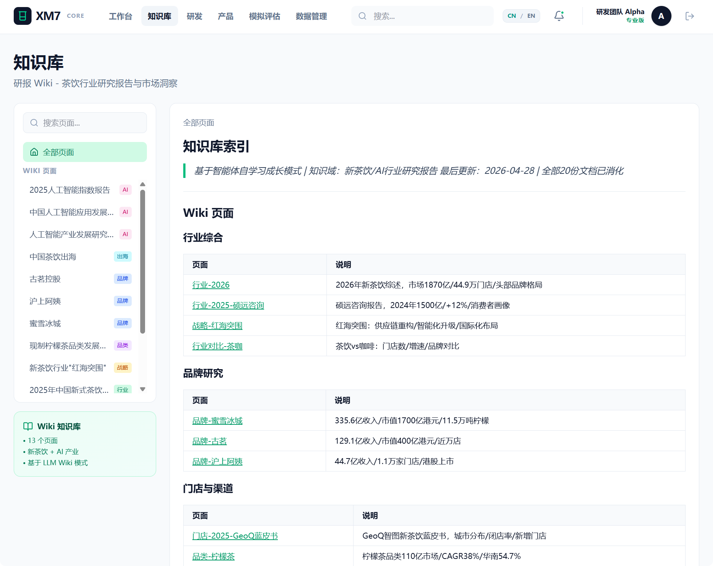The width and height of the screenshot is (713, 566).
Task: Go to the 研发 tab
Action: [x=194, y=16]
